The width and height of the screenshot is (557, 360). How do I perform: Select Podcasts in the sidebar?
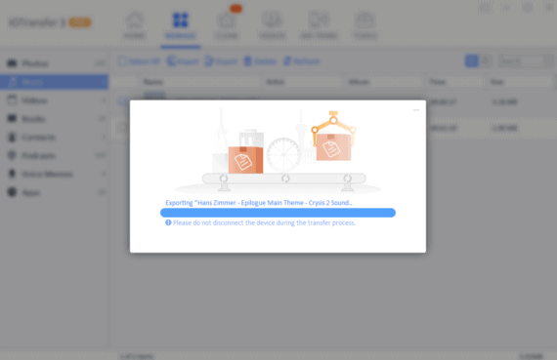(x=55, y=156)
